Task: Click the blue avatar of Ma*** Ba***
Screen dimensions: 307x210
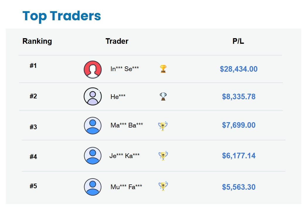Action: click(93, 125)
